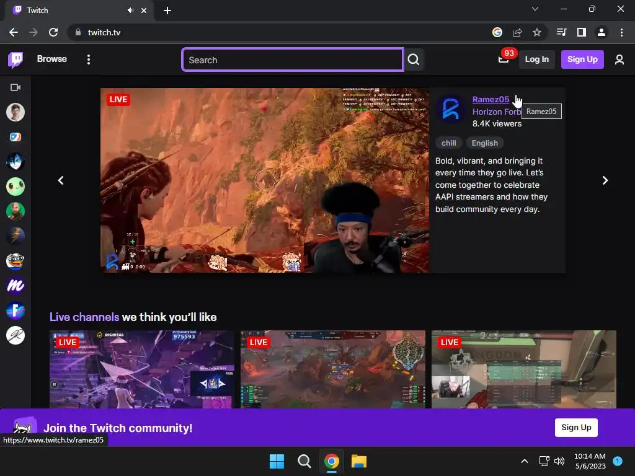Open the Windows Start menu

(x=277, y=461)
